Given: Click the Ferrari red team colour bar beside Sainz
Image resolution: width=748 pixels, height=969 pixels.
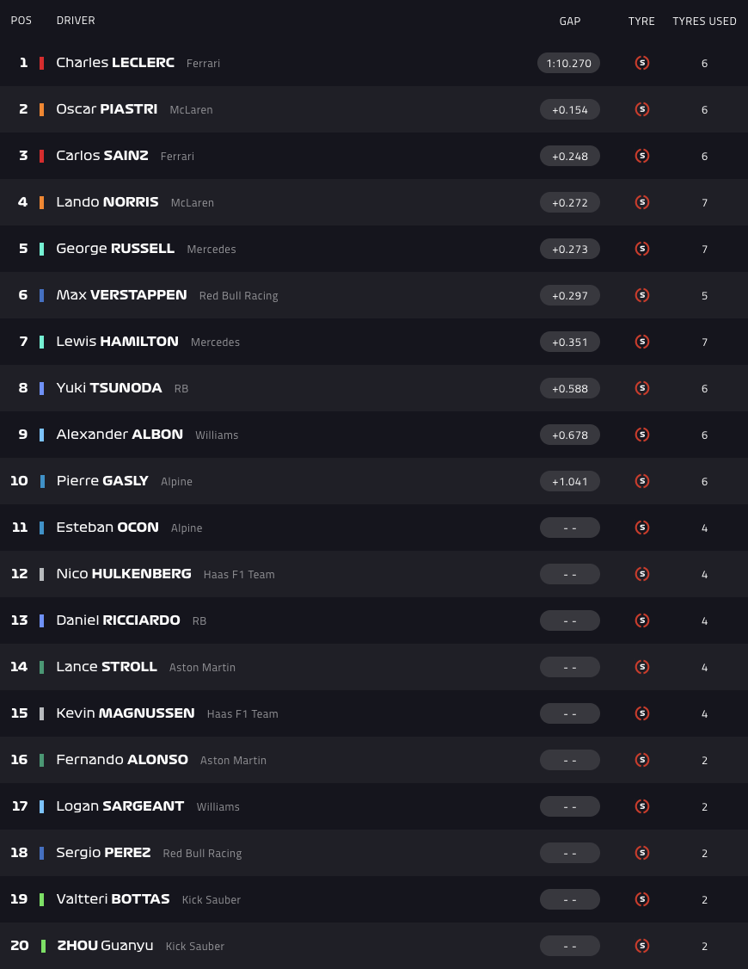Looking at the screenshot, I should (41, 156).
